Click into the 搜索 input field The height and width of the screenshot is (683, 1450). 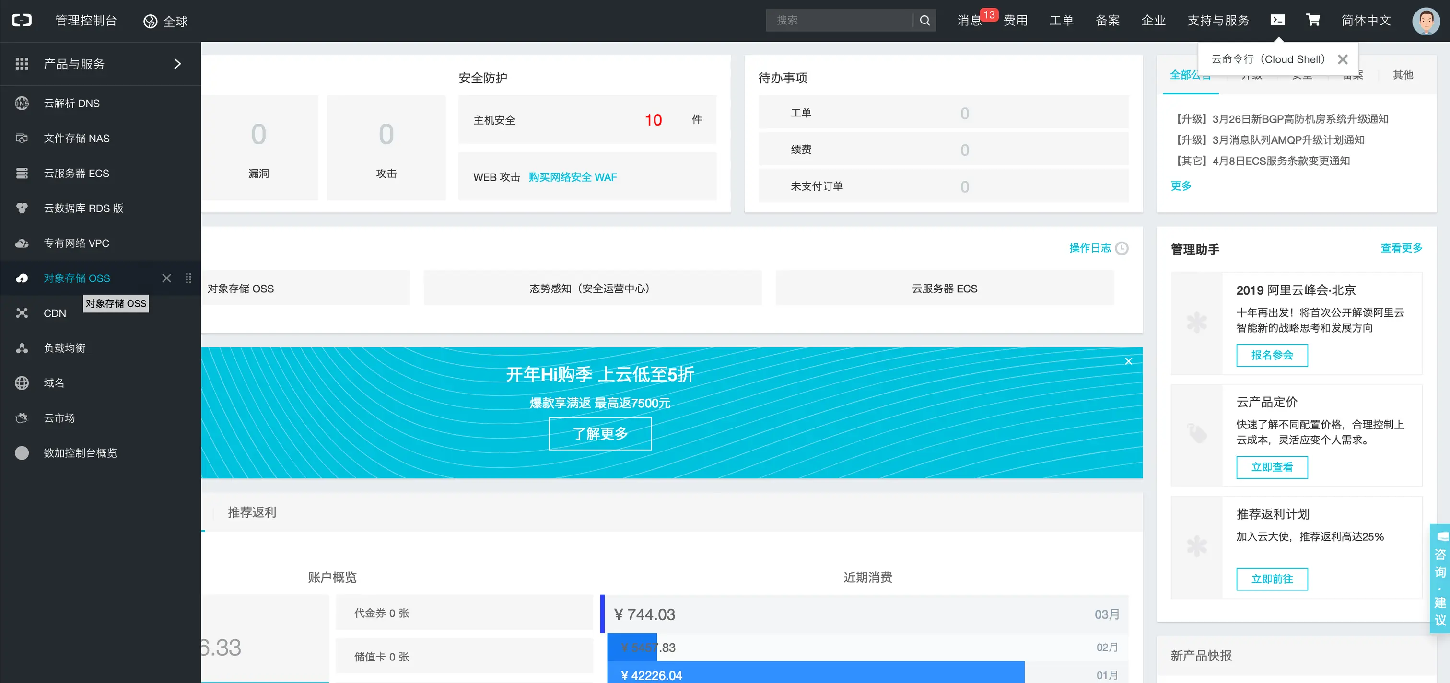click(839, 20)
